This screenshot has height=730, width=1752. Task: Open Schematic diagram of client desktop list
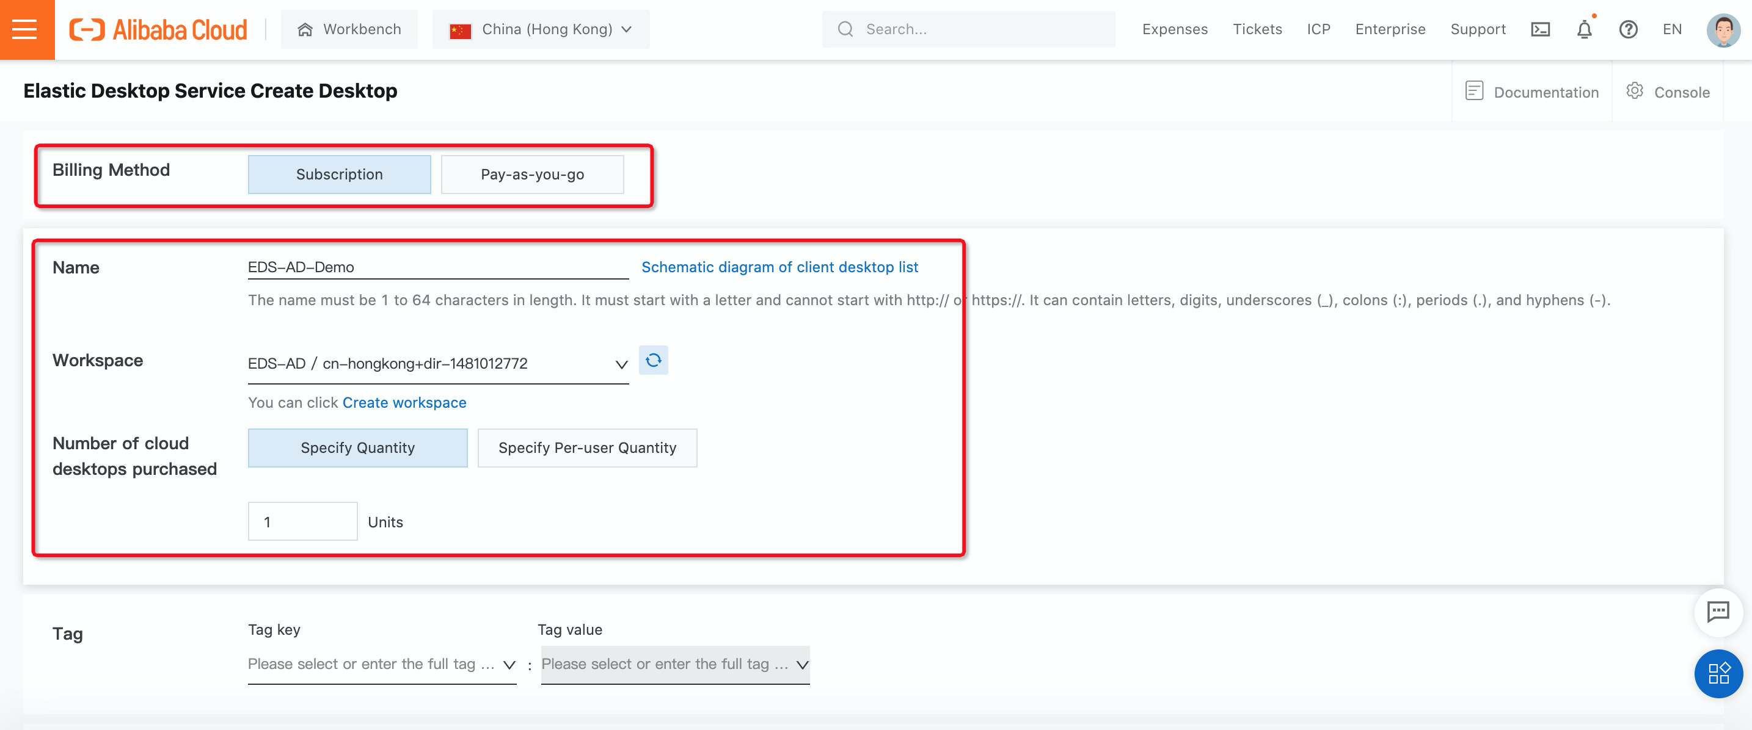(779, 267)
